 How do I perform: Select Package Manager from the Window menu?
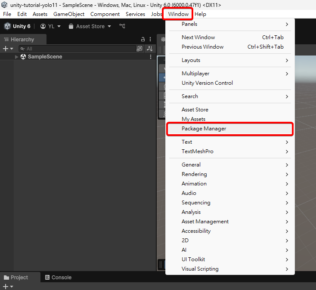point(204,129)
